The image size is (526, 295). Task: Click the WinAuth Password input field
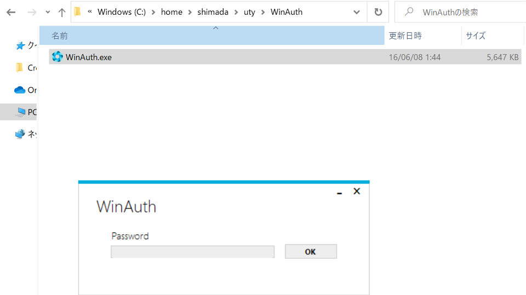pos(192,252)
